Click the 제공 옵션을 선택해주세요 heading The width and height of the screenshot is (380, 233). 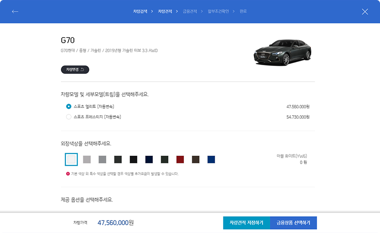click(x=87, y=200)
